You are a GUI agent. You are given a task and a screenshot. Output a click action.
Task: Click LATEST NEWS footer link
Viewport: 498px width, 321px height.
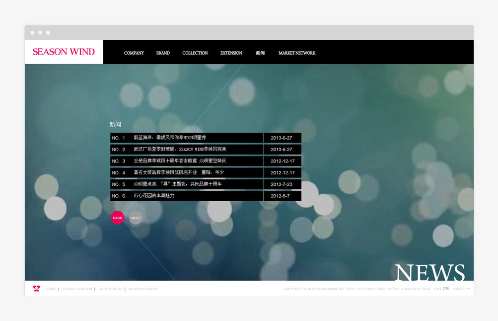pos(110,289)
